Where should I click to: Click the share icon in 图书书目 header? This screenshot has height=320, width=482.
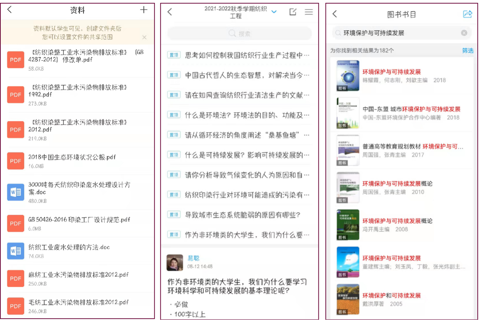pyautogui.click(x=467, y=14)
